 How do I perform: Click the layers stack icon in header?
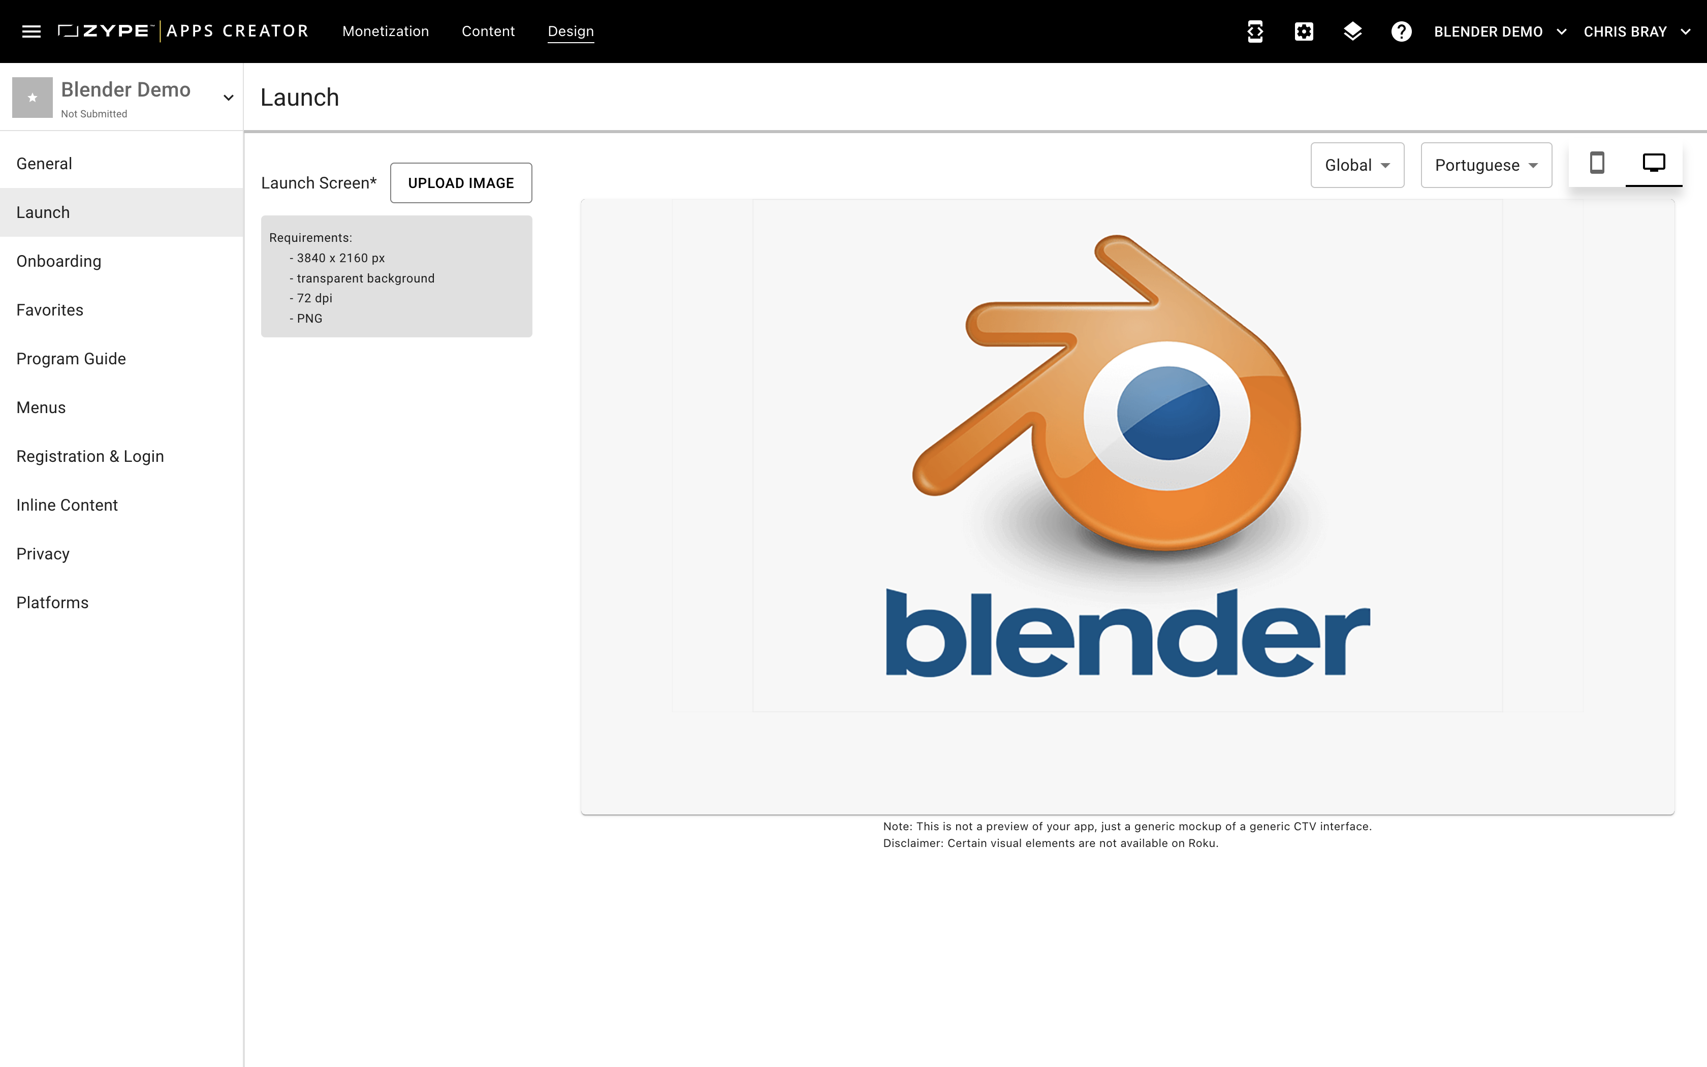click(1352, 31)
